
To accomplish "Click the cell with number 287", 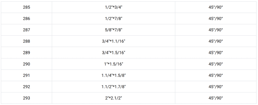I will pos(26,30).
